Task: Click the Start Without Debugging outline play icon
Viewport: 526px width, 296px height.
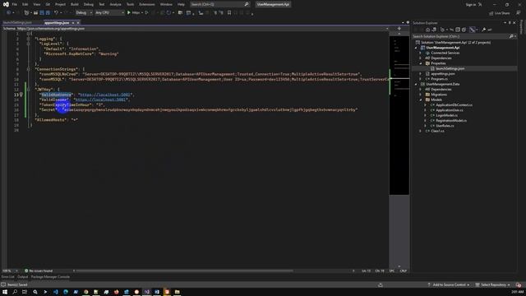Action: 146,13
